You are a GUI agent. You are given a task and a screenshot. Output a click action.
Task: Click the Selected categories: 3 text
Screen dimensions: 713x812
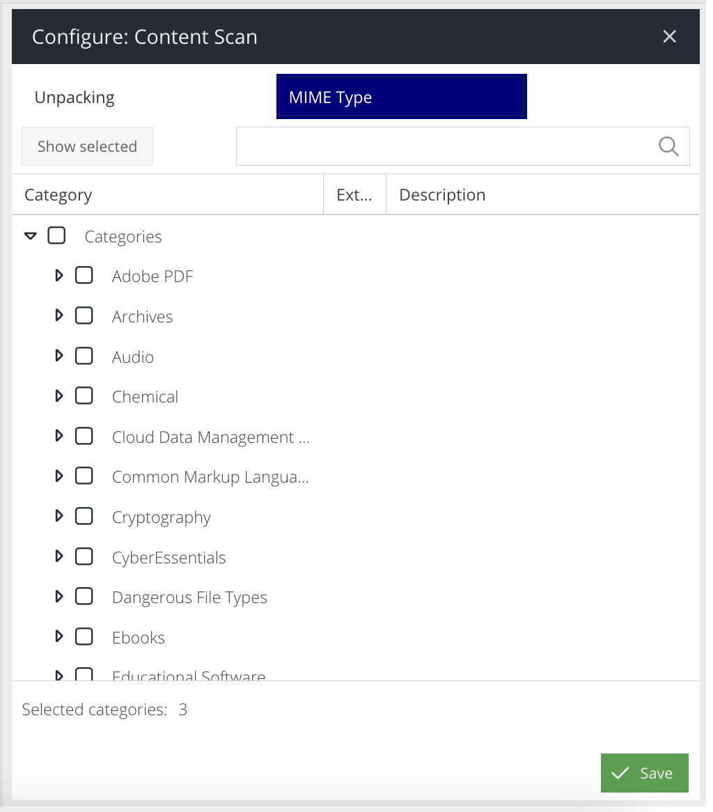click(x=104, y=710)
